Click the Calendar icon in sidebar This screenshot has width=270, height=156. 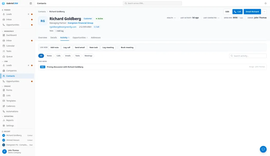[x=4, y=46]
